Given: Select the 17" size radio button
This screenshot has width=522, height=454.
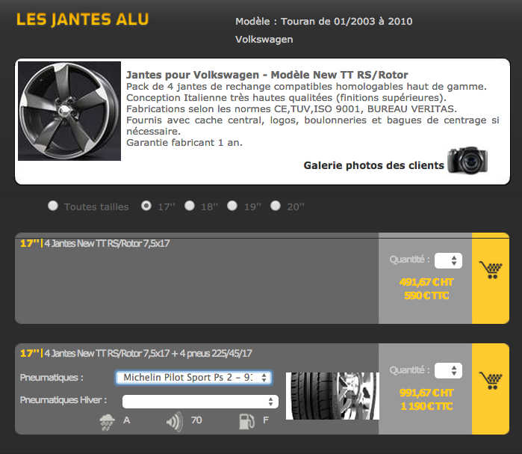Looking at the screenshot, I should point(146,206).
